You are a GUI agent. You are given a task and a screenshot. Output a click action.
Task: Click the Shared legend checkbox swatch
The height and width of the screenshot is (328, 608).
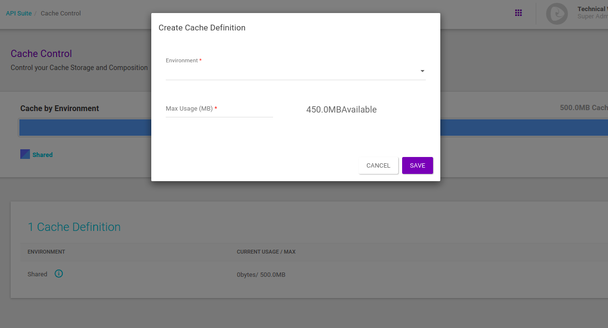[x=25, y=154]
